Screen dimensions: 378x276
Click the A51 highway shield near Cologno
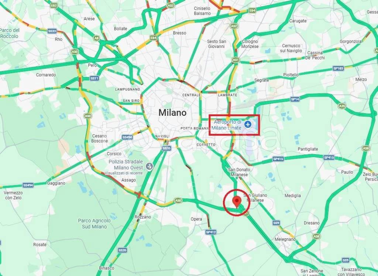(x=236, y=60)
